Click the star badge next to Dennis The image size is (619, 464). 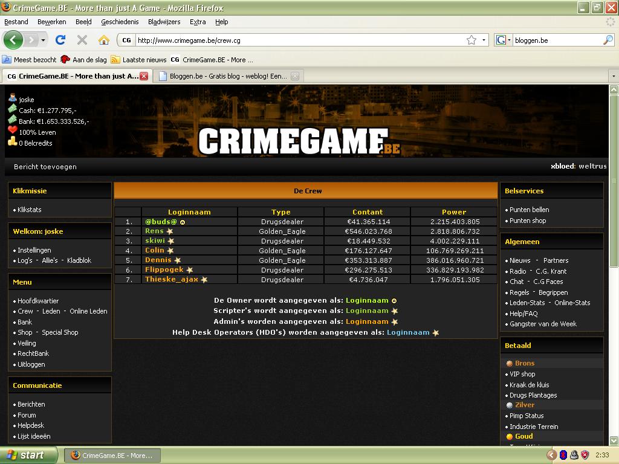tap(178, 260)
